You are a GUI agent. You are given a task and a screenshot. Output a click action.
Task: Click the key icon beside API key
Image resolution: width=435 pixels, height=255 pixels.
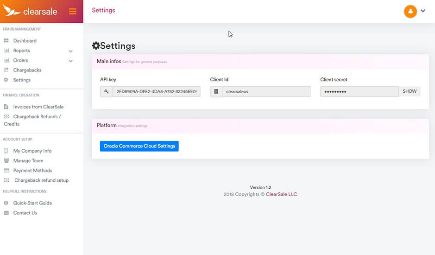pyautogui.click(x=107, y=92)
